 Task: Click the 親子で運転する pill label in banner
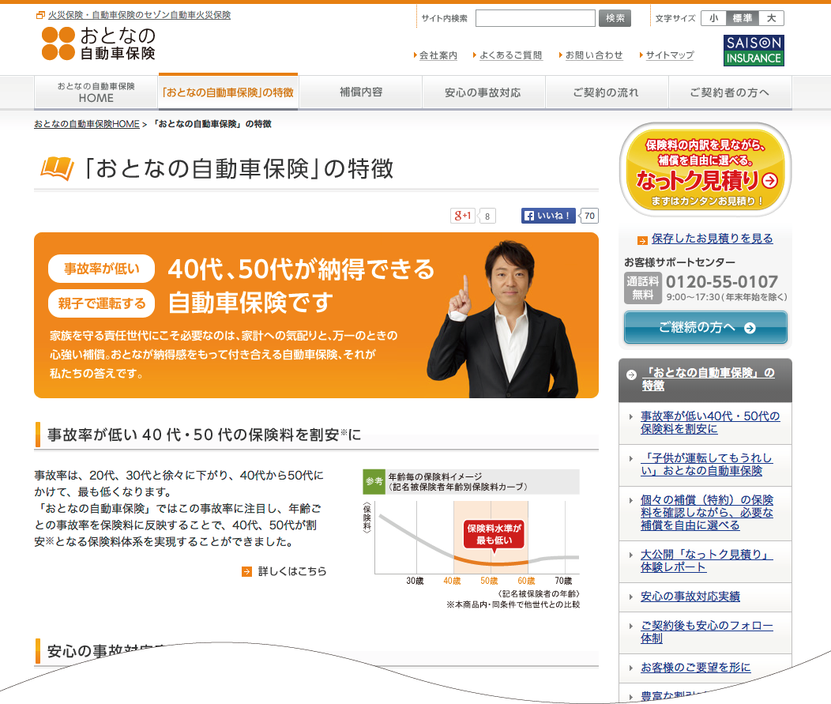[x=102, y=303]
